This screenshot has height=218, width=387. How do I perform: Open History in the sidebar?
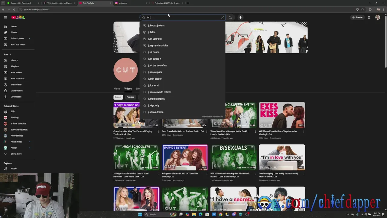click(x=14, y=60)
